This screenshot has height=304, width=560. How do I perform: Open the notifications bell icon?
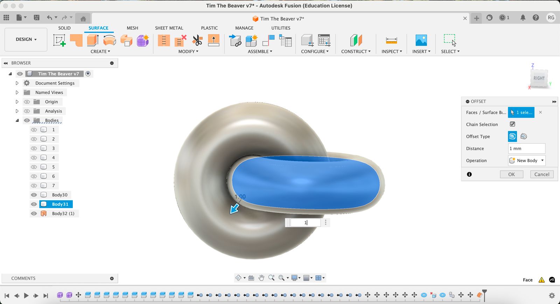point(523,17)
